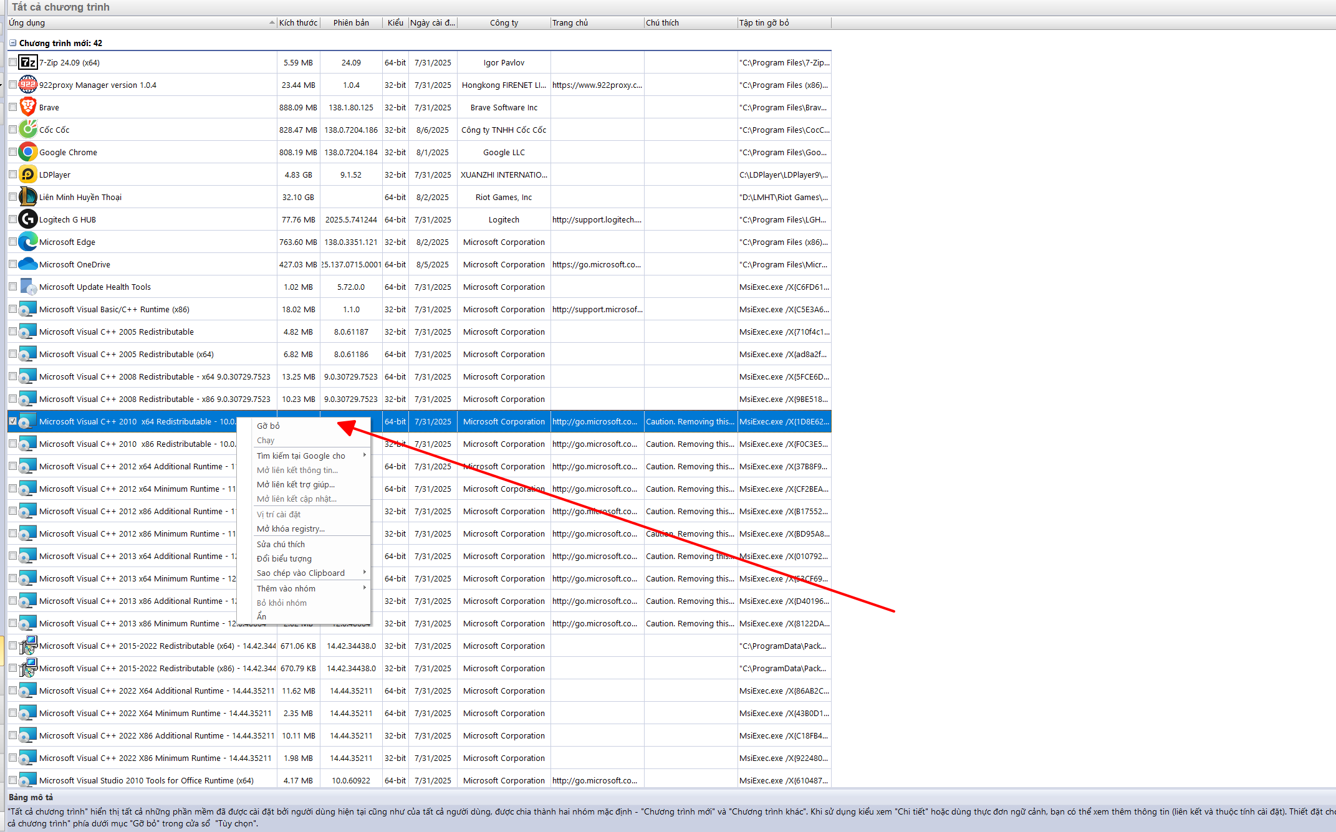Click the Logitech G HUB icon
Image resolution: width=1336 pixels, height=832 pixels.
27,219
